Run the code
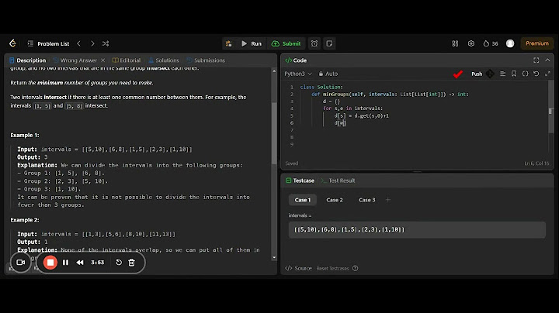559x313 pixels. tap(252, 43)
